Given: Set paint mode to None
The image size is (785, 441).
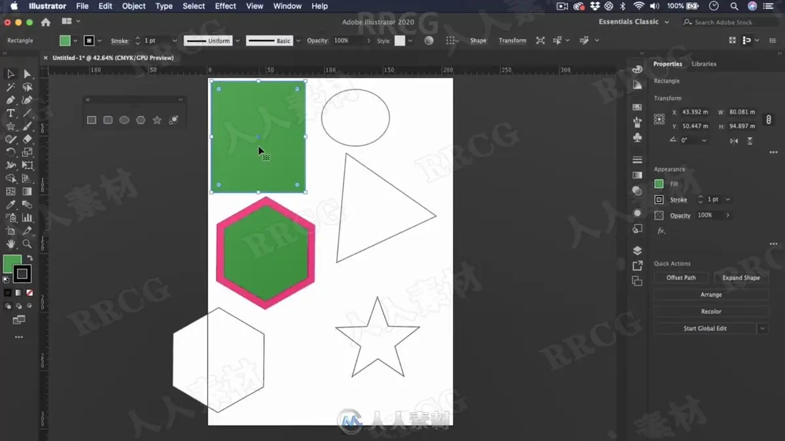Looking at the screenshot, I should pos(29,293).
